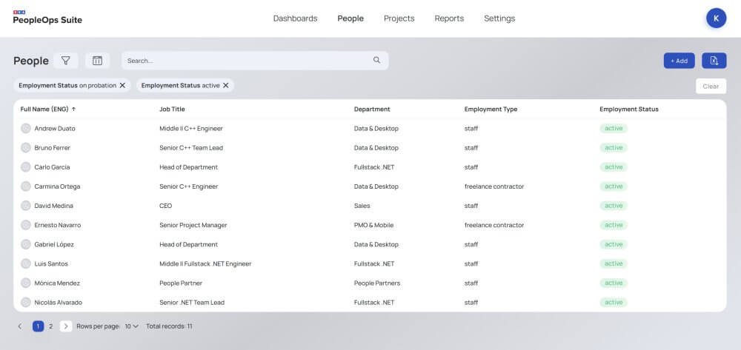Open the filter options icon
Screen dimensions: 741x350
click(x=65, y=61)
